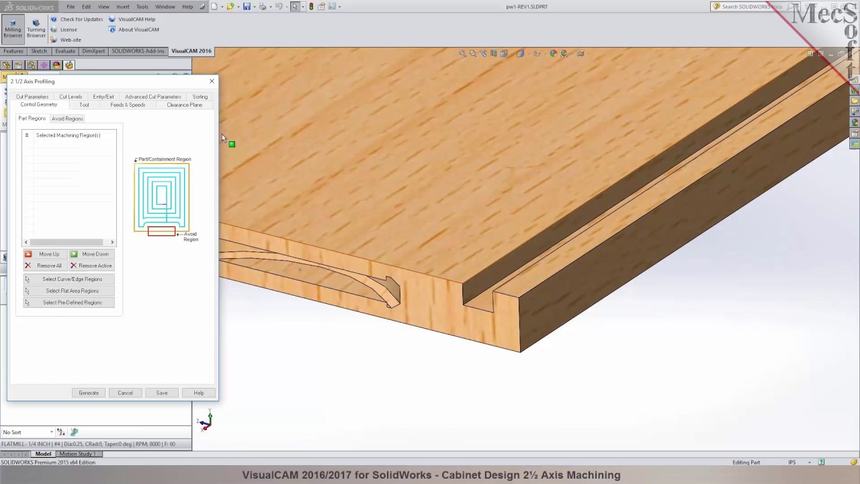Click the machining regions list scrollbar
Viewport: 860px width, 484px height.
(69, 242)
